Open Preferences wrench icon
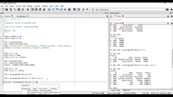The image size is (173, 97). (x=84, y=10)
